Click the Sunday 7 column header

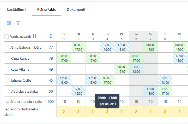point(151,36)
